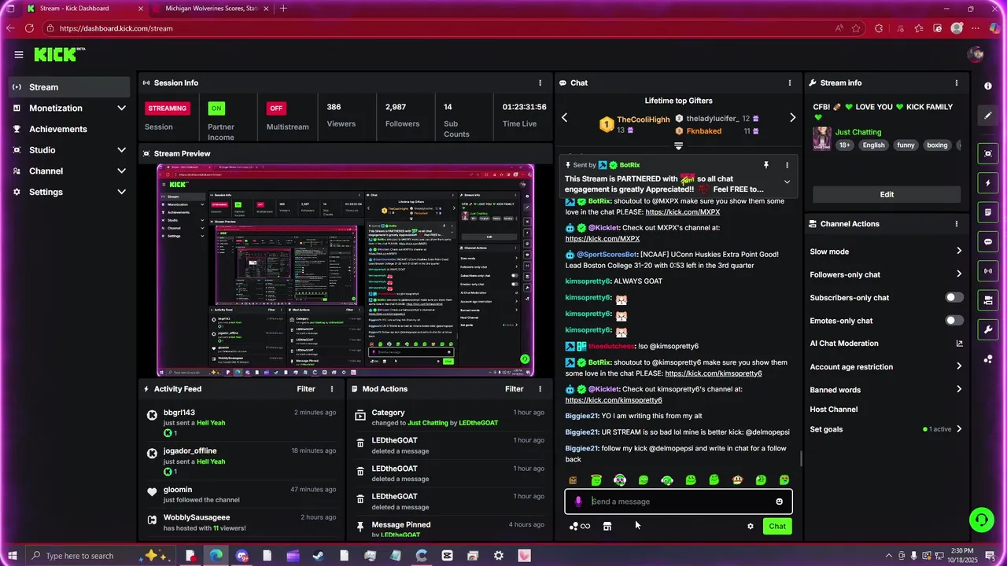Click the video camera icon in the right sidebar
This screenshot has width=1007, height=566.
988,300
